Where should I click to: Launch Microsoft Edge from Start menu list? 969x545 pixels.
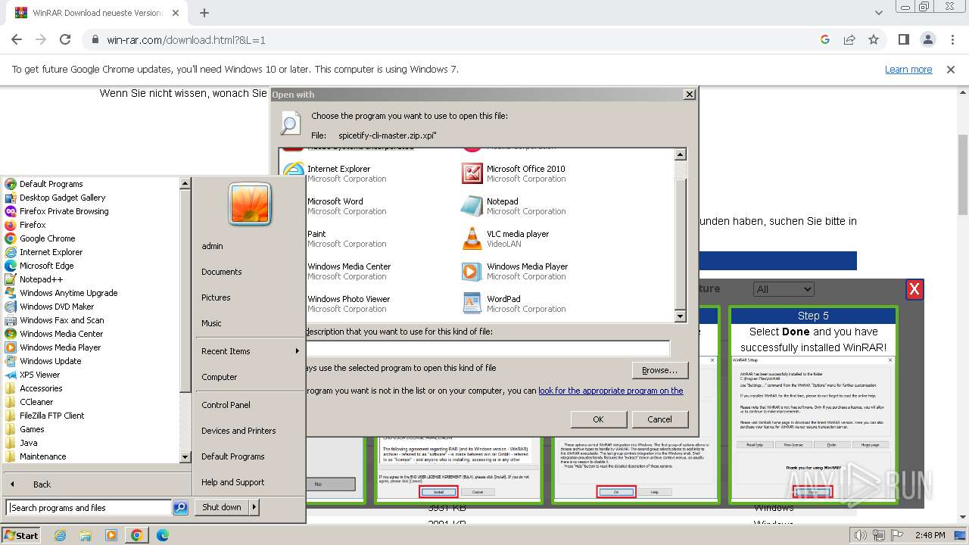tap(47, 266)
